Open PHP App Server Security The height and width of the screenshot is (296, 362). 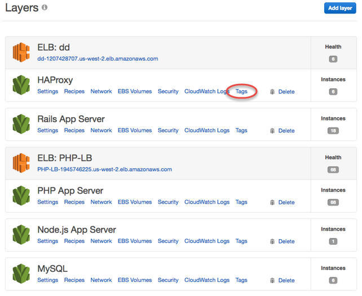168,202
